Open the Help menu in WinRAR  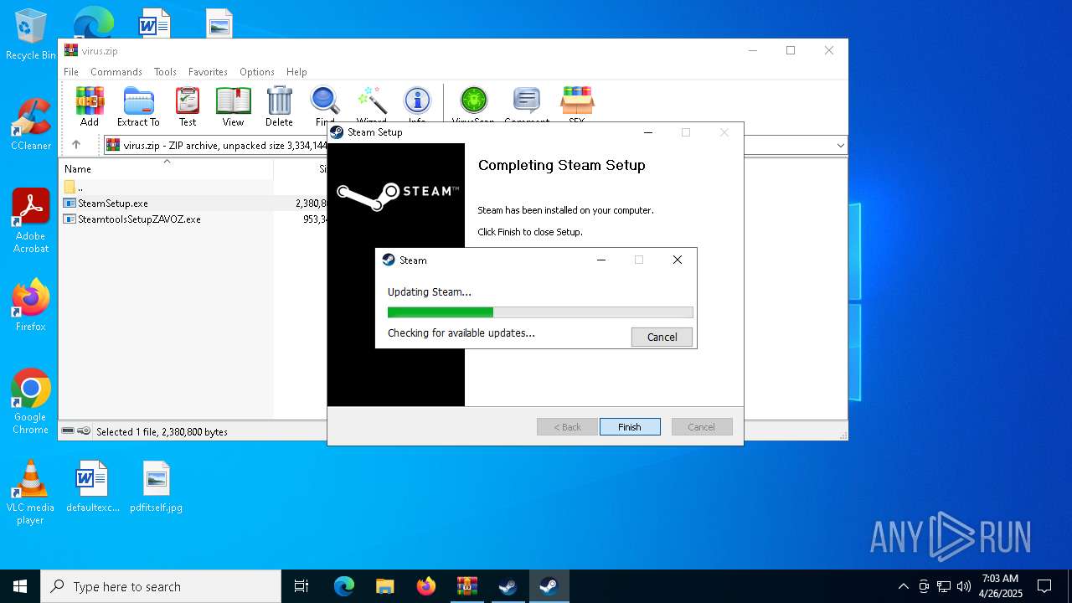(296, 72)
